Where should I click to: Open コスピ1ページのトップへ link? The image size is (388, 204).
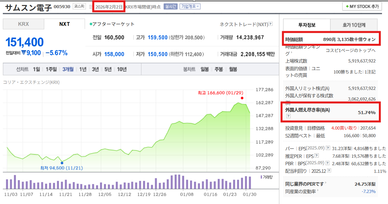(351, 50)
